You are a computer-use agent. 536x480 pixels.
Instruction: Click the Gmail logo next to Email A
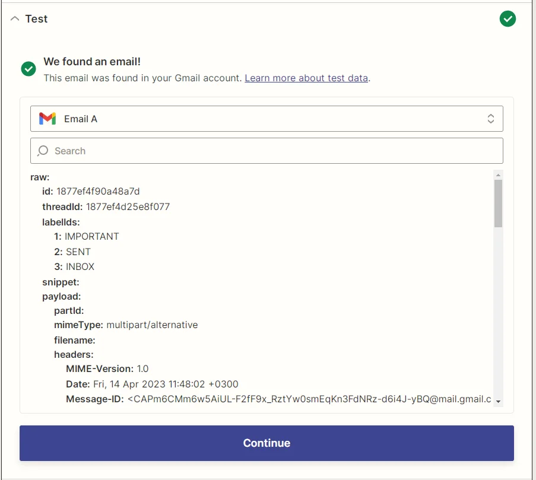pos(47,118)
